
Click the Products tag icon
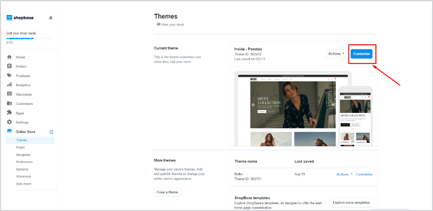coord(9,75)
